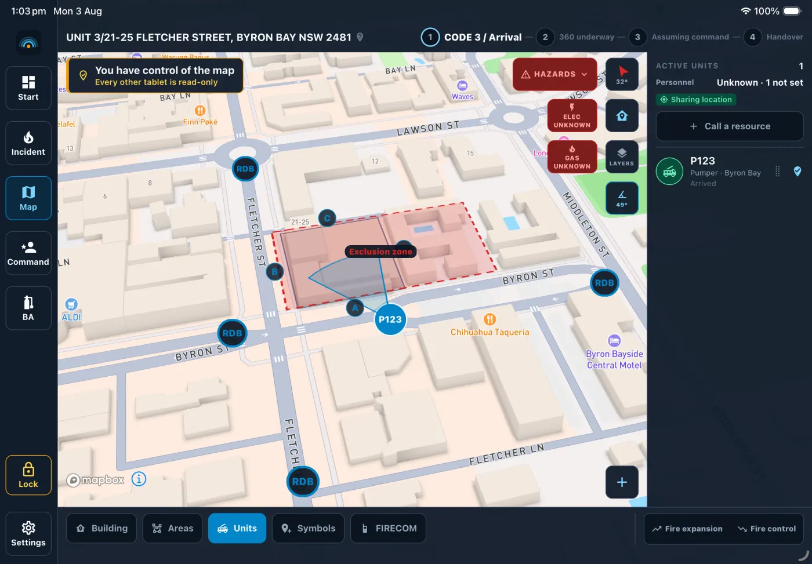Click Call a resource button

click(x=730, y=126)
